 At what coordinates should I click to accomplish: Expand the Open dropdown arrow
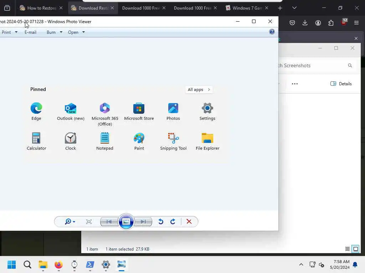tap(83, 32)
